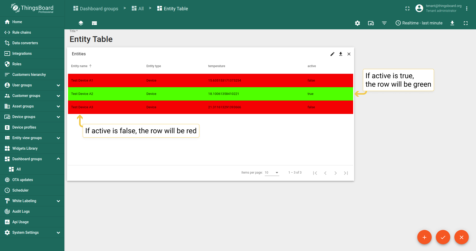The height and width of the screenshot is (251, 476).
Task: Open the Items per page dropdown
Action: 272,173
